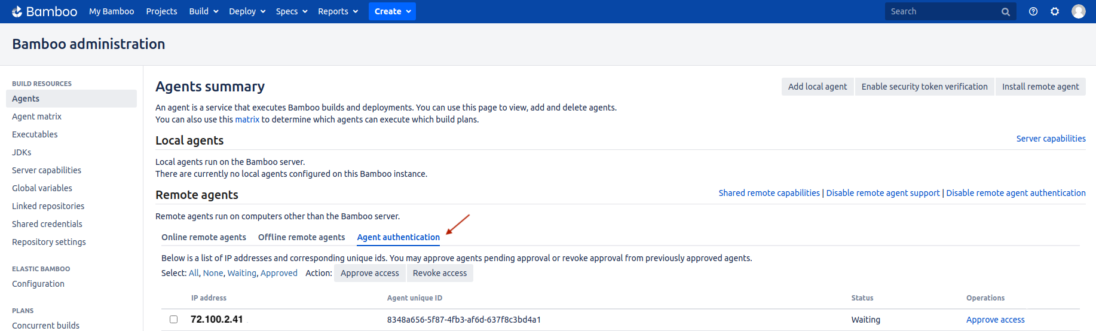Select the Agent authentication tab
1096x331 pixels.
(x=399, y=237)
